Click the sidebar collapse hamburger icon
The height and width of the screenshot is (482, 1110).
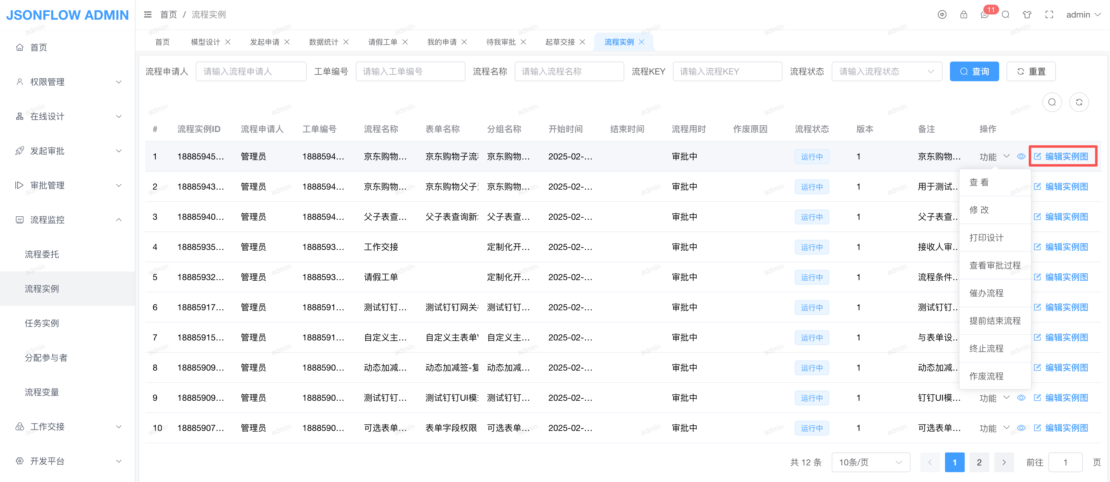147,15
